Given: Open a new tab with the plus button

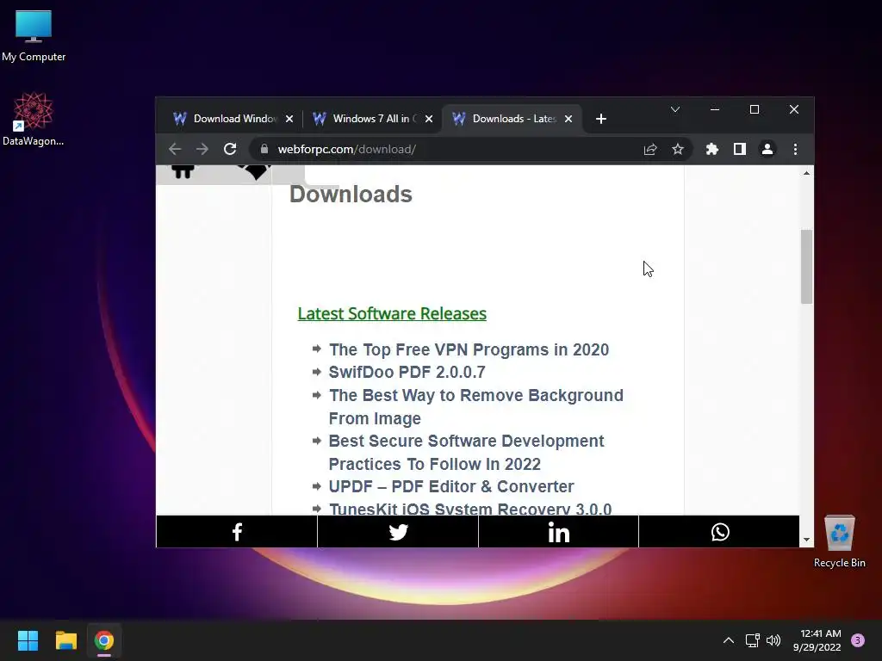Looking at the screenshot, I should click(600, 119).
